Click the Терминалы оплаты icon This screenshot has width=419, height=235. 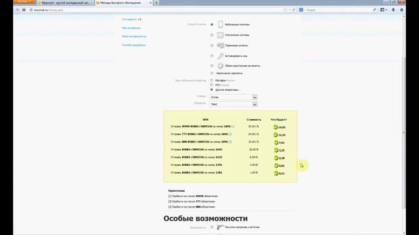point(220,45)
